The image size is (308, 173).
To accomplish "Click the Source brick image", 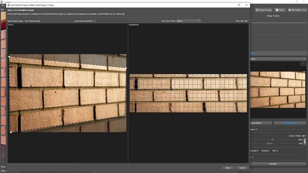I will click(x=68, y=93).
